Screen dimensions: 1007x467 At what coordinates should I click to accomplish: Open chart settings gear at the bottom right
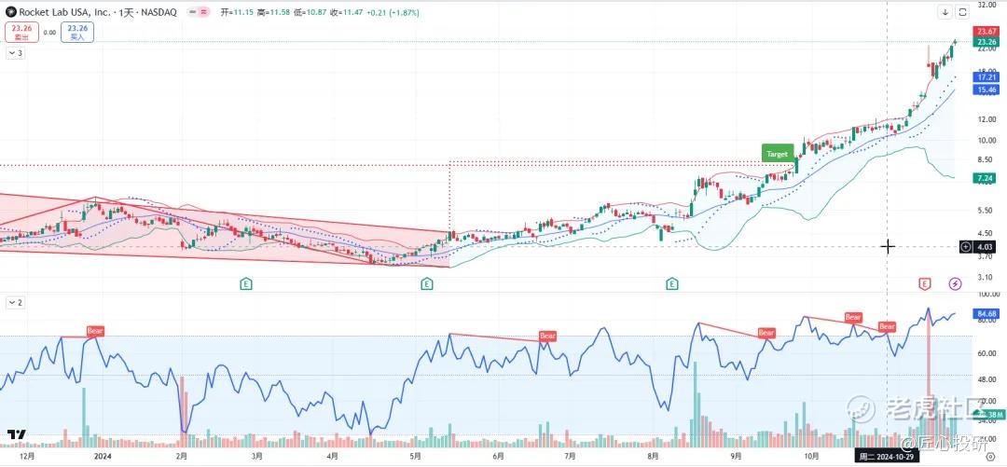pos(990,457)
